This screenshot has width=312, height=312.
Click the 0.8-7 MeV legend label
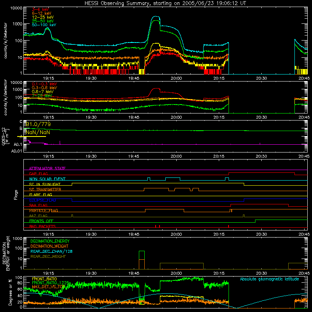pyautogui.click(x=43, y=92)
